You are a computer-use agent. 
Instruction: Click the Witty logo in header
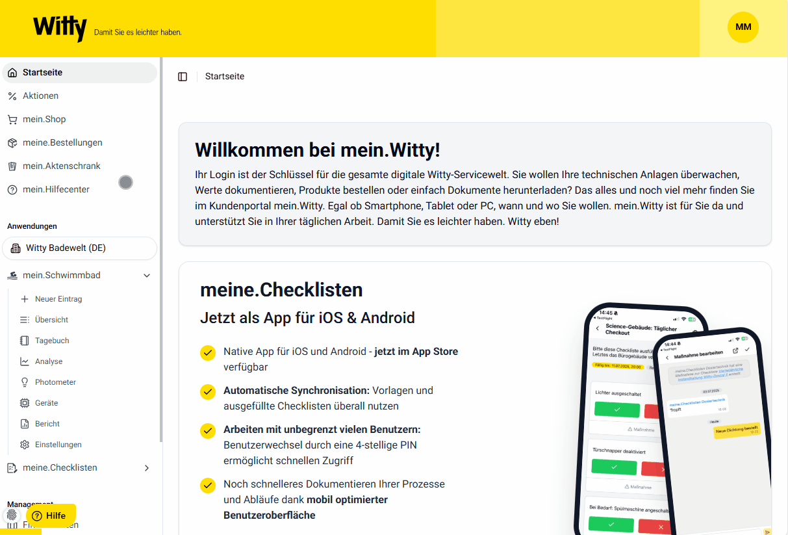(x=60, y=29)
